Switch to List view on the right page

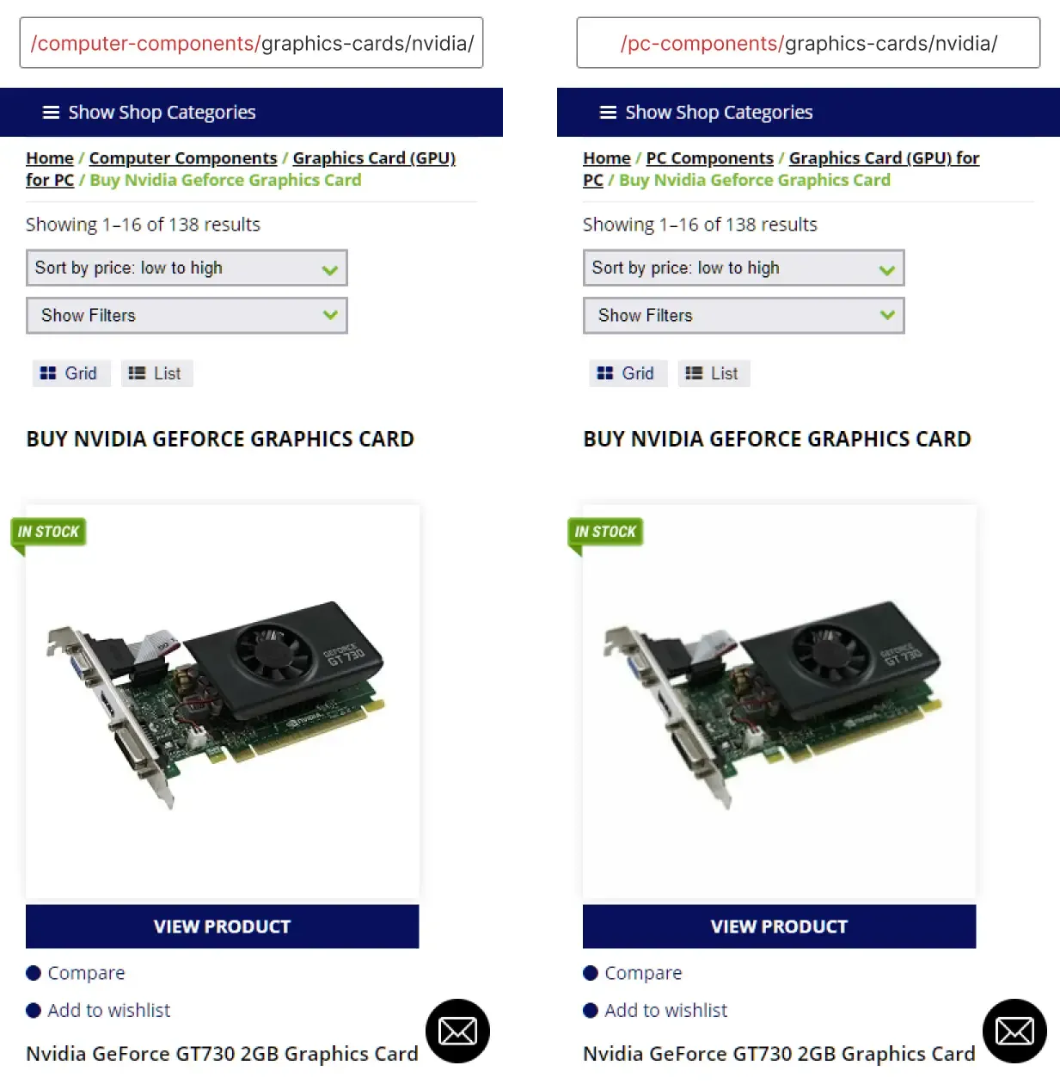coord(714,373)
